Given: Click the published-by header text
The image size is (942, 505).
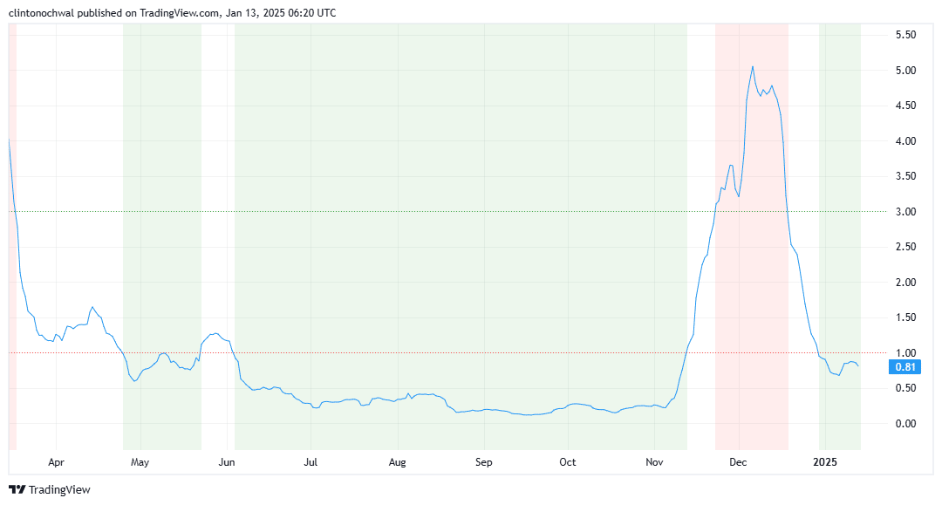Looking at the screenshot, I should pyautogui.click(x=172, y=13).
